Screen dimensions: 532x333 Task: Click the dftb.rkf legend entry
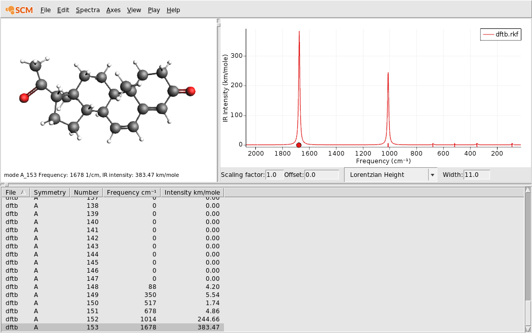(x=501, y=34)
